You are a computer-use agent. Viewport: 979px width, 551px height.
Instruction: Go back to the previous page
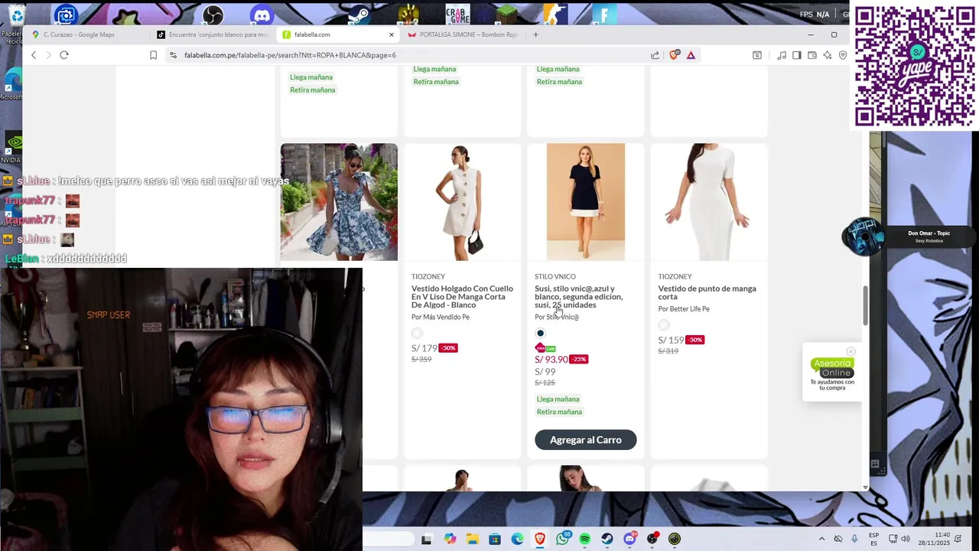[34, 55]
